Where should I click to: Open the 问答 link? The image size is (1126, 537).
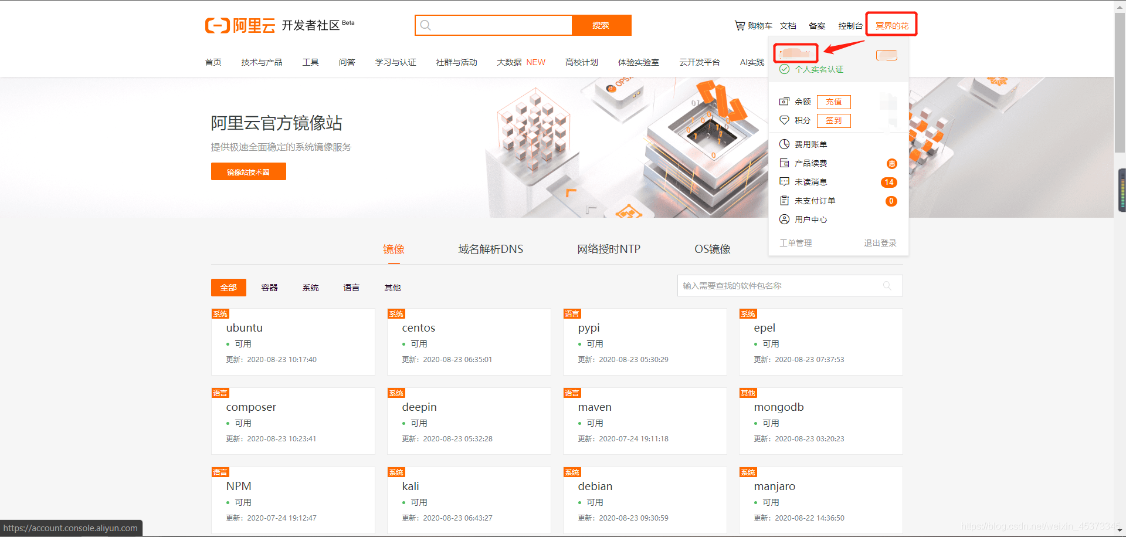click(x=347, y=62)
